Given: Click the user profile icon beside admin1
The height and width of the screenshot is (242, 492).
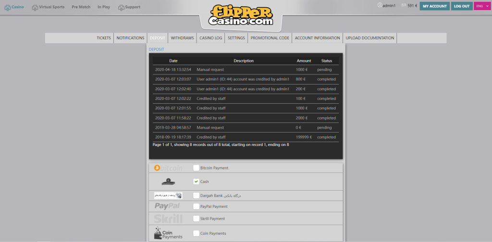Looking at the screenshot, I should [x=380, y=6].
